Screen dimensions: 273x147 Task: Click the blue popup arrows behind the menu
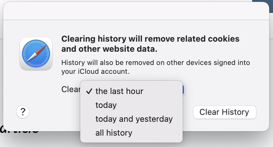[183, 90]
